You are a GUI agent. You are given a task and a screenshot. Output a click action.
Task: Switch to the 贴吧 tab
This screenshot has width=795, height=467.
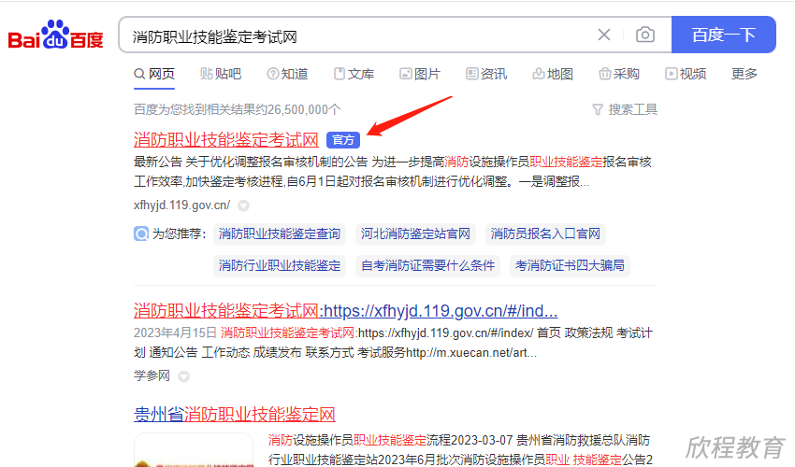click(x=221, y=74)
